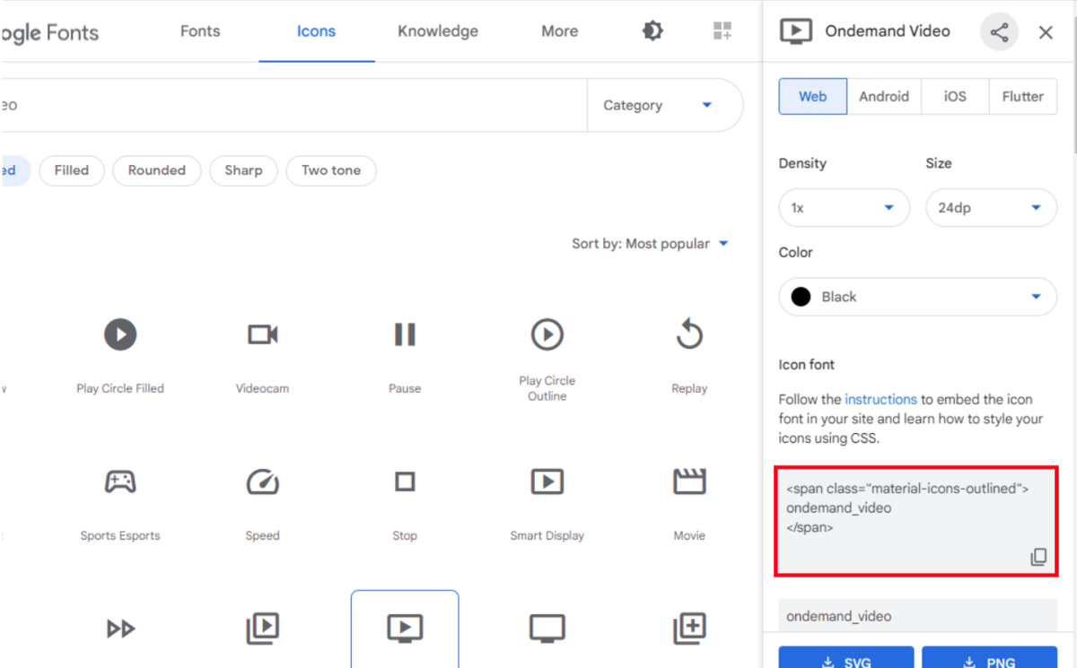
Task: Open the Knowledge tab
Action: click(x=438, y=31)
